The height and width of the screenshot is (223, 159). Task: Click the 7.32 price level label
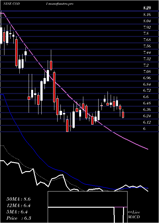[147, 59]
